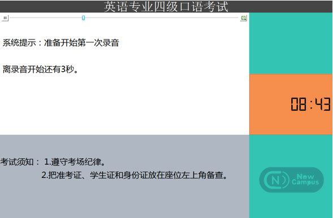The width and height of the screenshot is (333, 218).
Task: Click the 08:43 countdown timer
Action: pos(310,104)
